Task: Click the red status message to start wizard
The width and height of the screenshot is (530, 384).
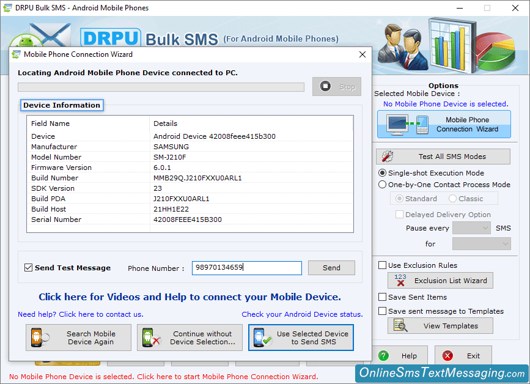Action: [x=164, y=376]
